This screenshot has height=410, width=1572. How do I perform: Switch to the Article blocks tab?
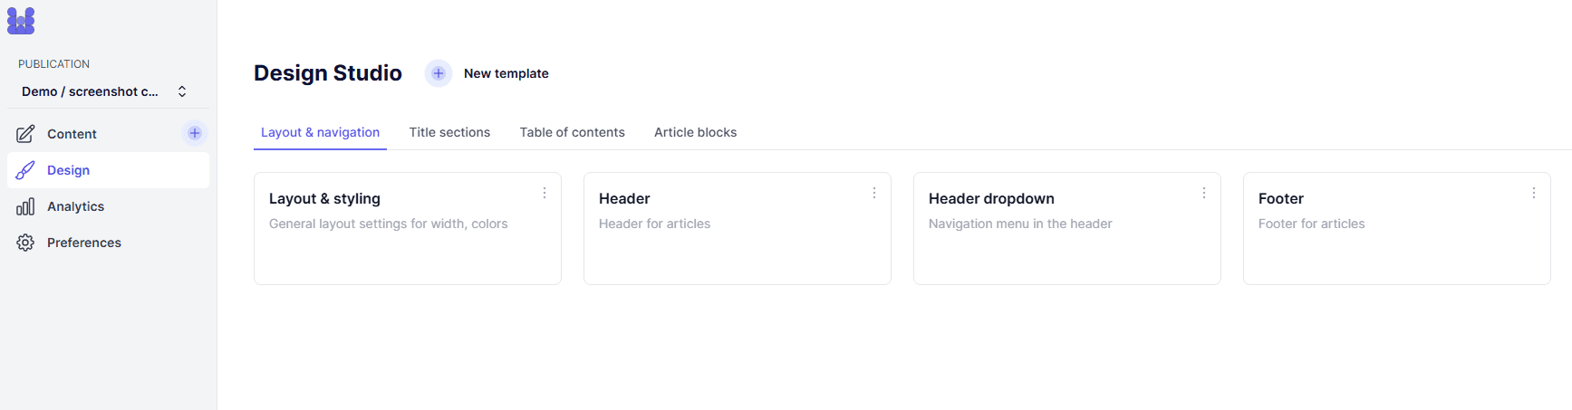[x=696, y=132]
